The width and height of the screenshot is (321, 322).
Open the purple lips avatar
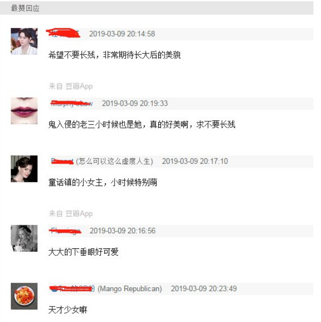point(24,111)
